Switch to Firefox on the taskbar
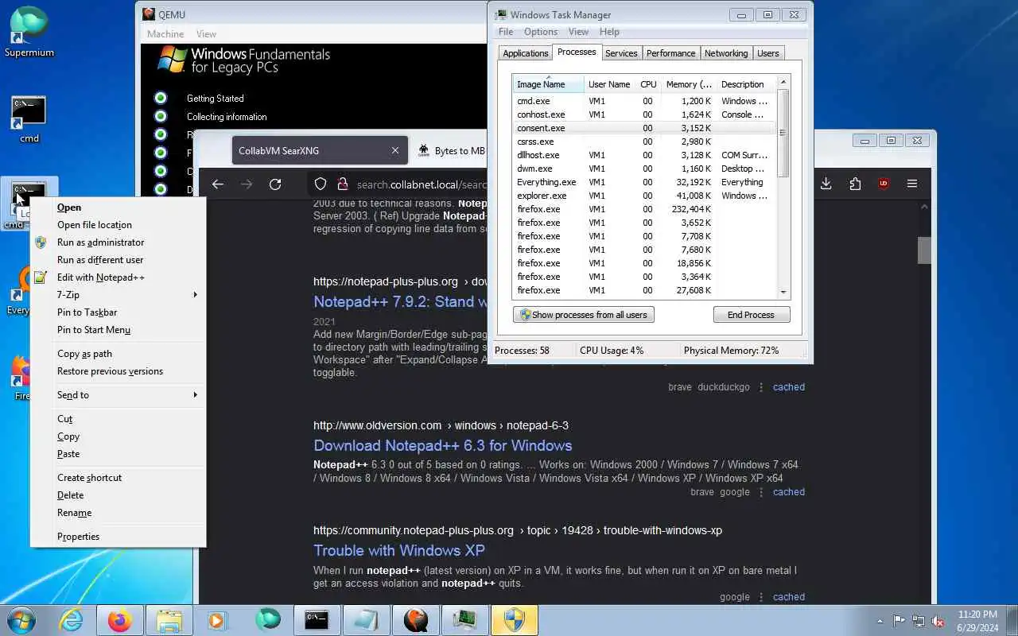The height and width of the screenshot is (636, 1018). [x=119, y=620]
